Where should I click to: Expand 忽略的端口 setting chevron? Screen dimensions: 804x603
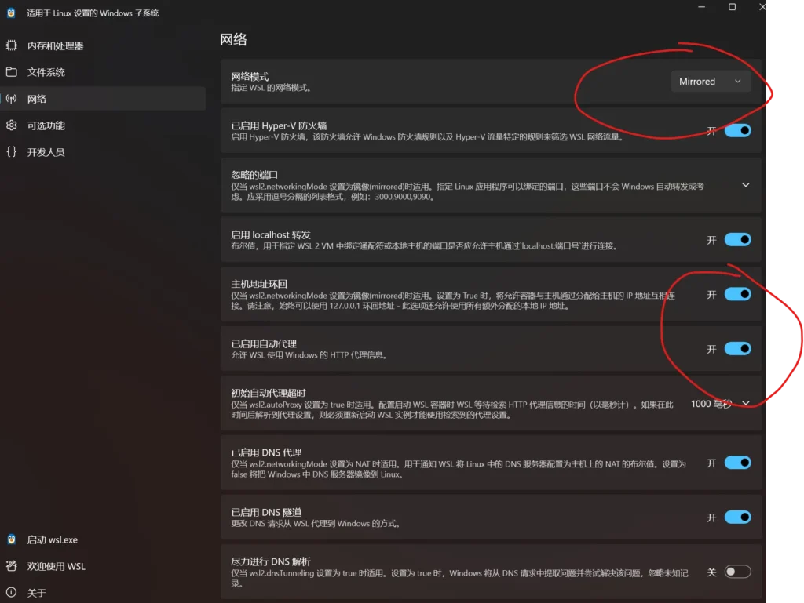pos(746,185)
